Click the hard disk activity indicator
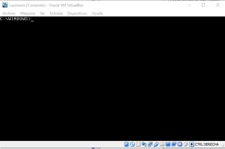This screenshot has width=225, height=149. tap(127, 144)
